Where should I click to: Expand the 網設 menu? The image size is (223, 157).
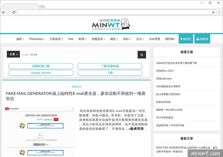point(114,39)
